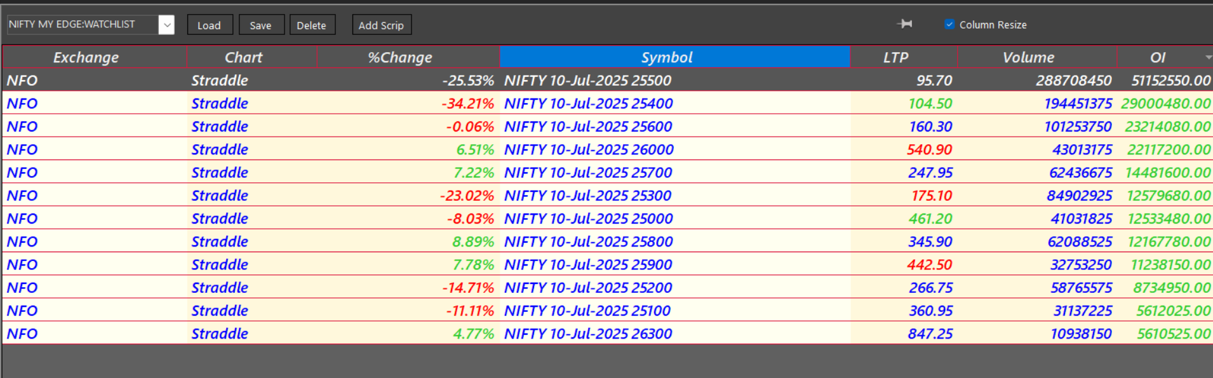Click the Delete button
This screenshot has width=1213, height=378.
312,25
